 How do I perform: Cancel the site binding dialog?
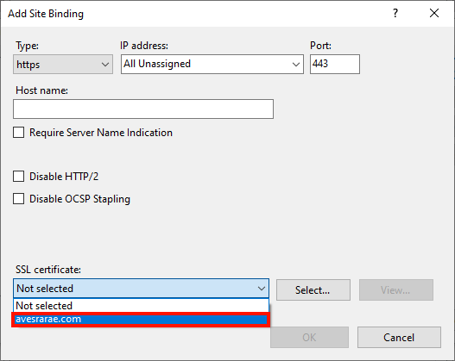pos(399,338)
